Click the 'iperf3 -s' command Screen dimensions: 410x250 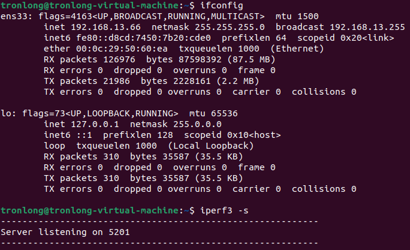[x=224, y=211]
